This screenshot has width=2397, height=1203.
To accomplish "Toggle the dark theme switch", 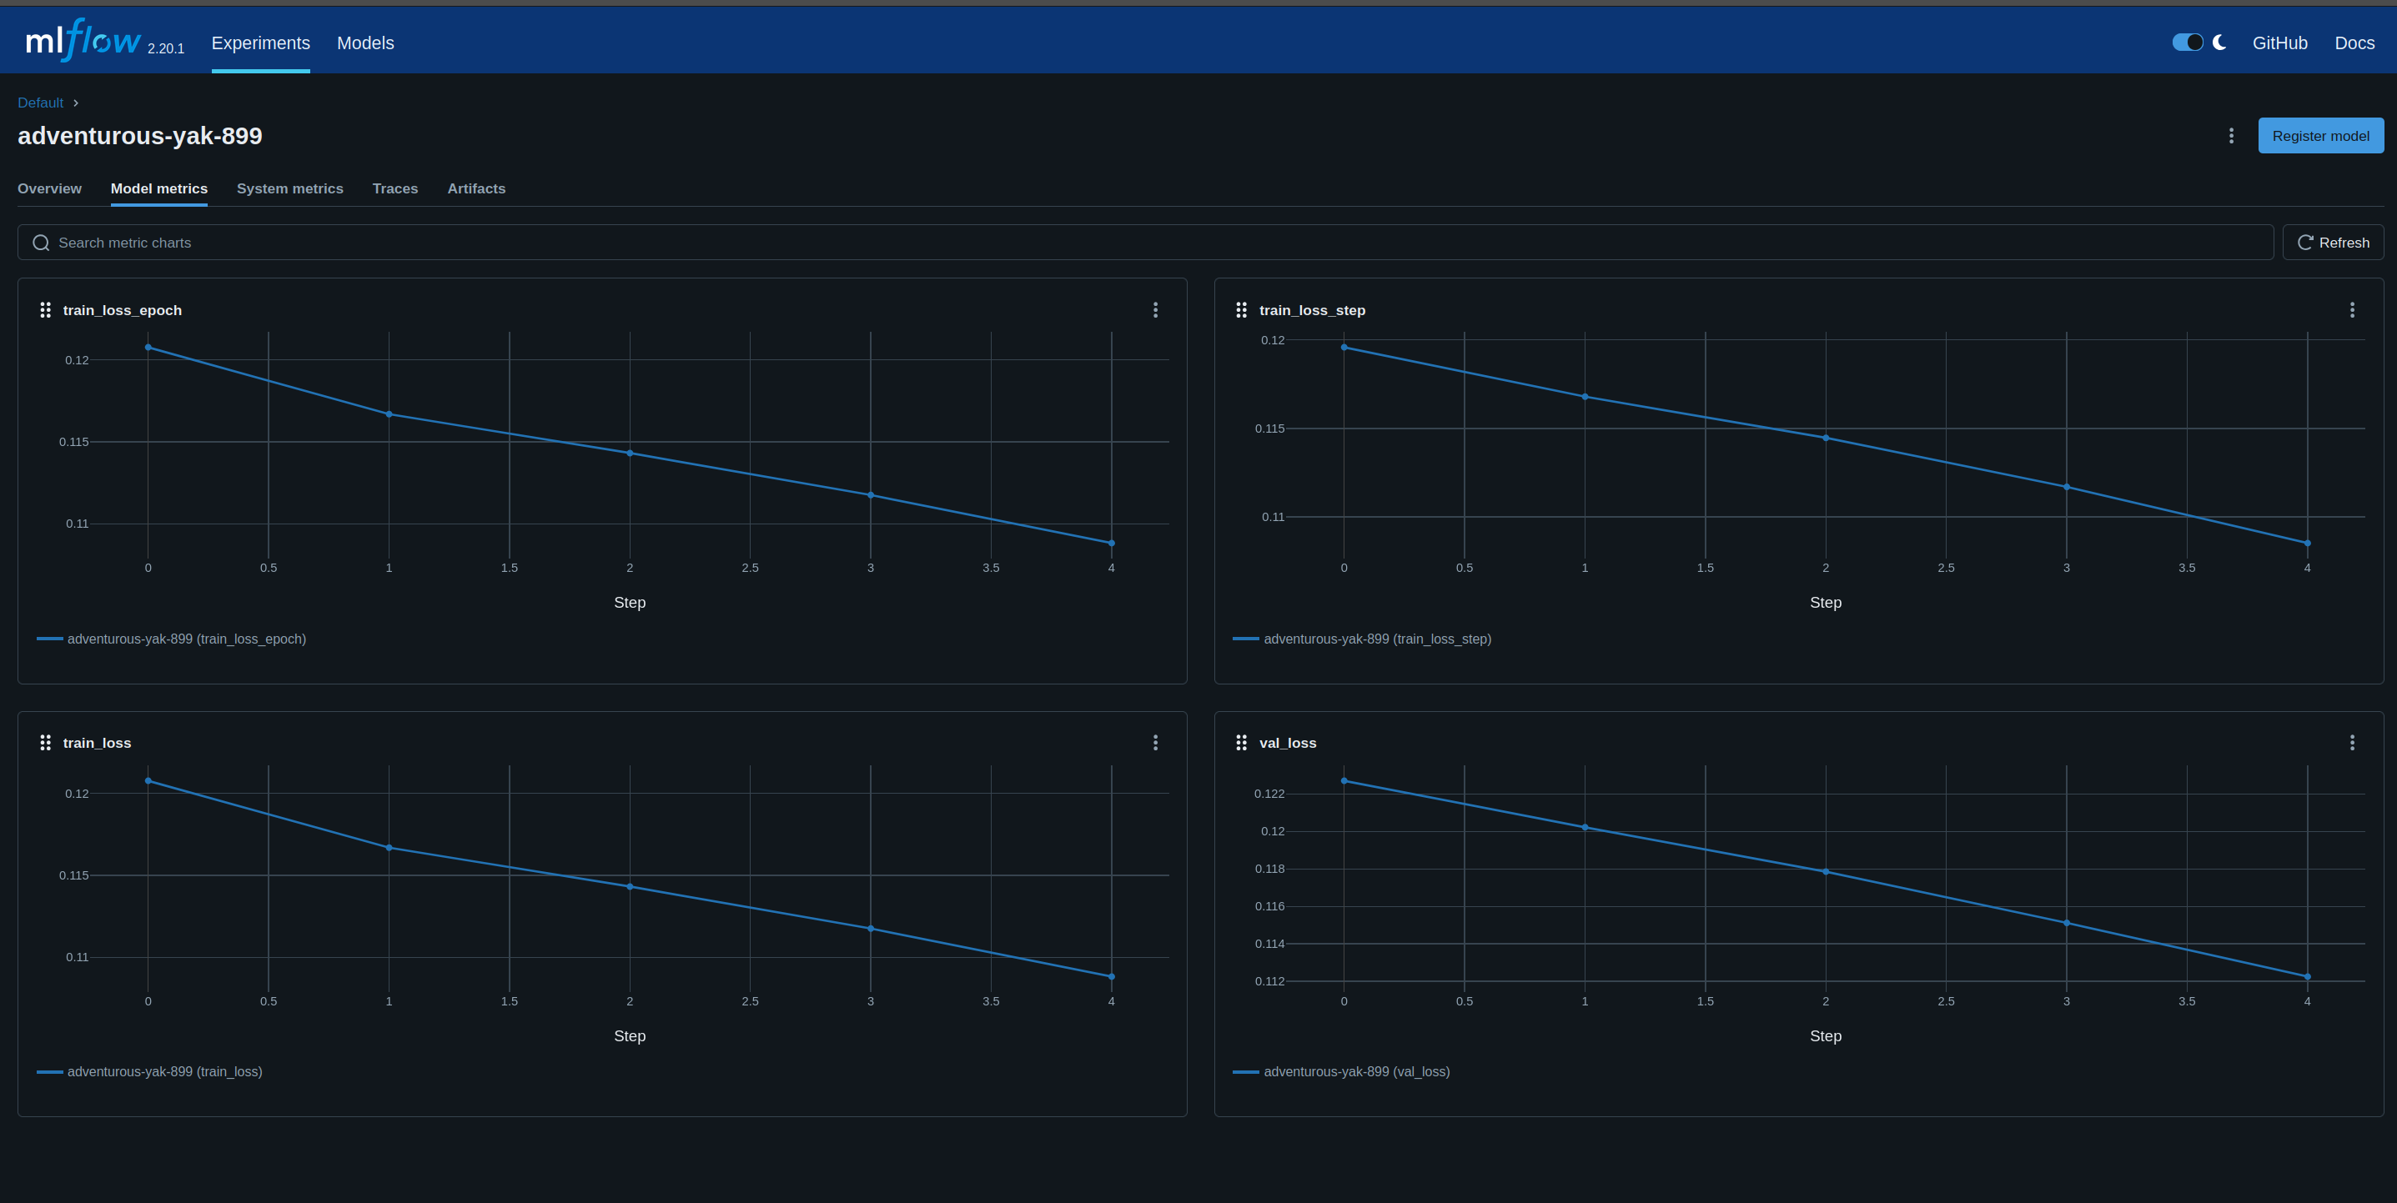I will (2187, 43).
